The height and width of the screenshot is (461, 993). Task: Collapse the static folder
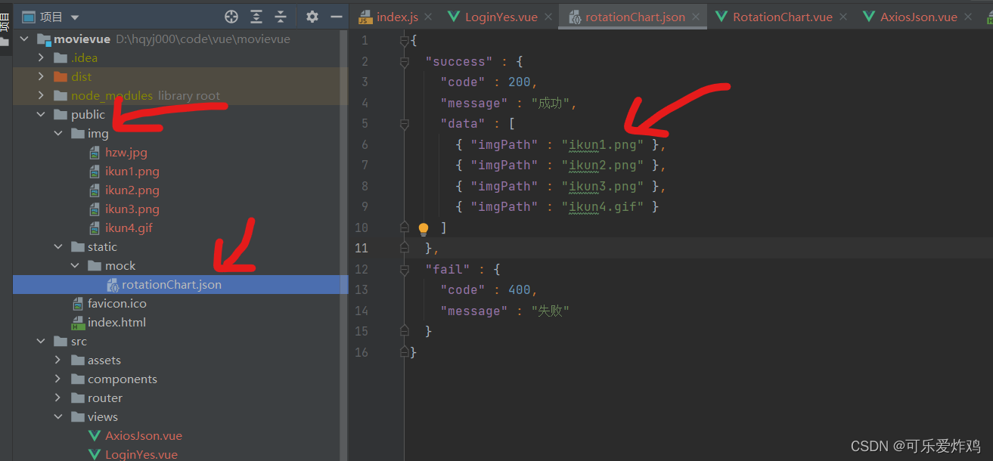click(57, 246)
